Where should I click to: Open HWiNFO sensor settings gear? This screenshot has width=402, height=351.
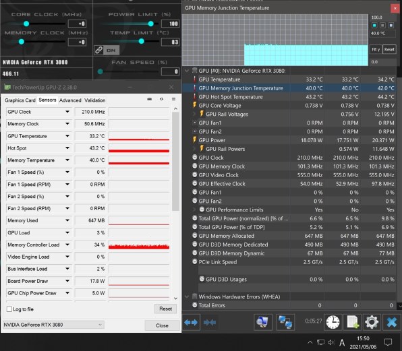click(372, 322)
